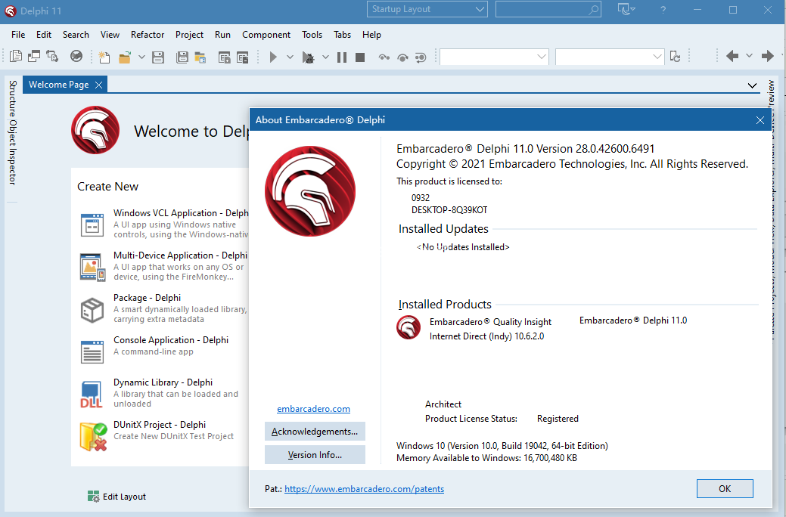Click the Acknowledgements... button
This screenshot has height=517, width=786.
[x=315, y=432]
